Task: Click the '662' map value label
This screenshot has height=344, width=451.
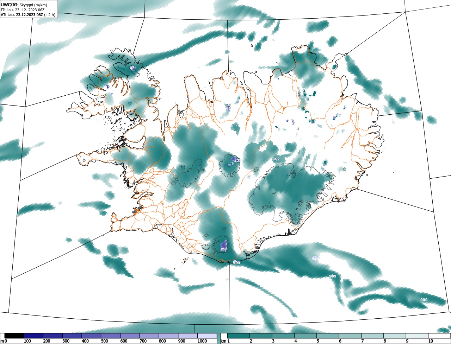Action: pos(276,159)
